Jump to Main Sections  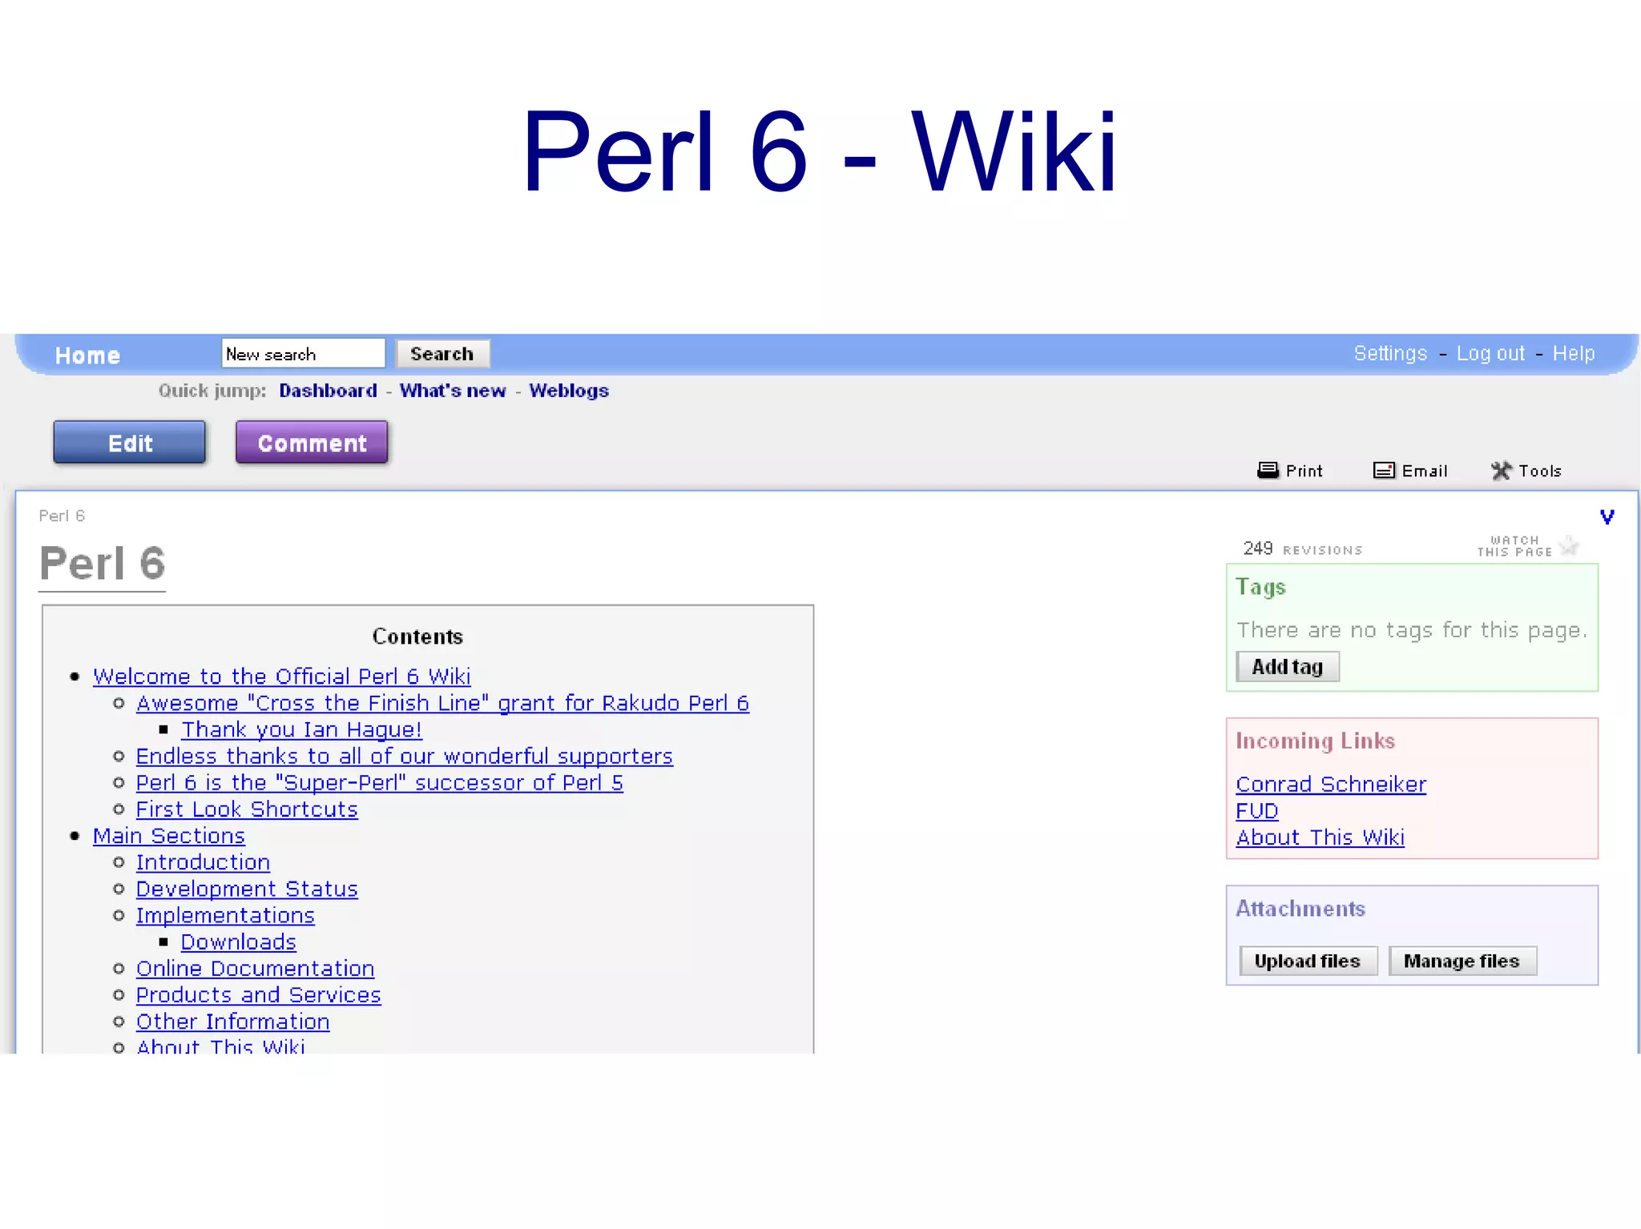point(169,836)
